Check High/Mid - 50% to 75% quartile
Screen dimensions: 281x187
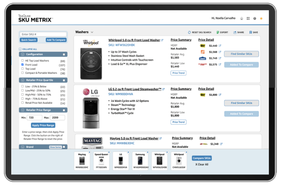22,94
